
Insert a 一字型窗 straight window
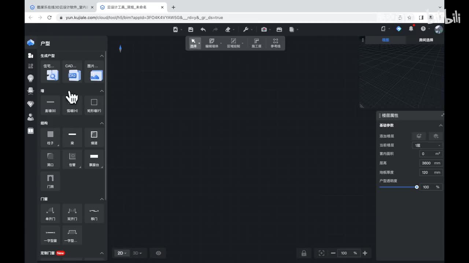[x=50, y=235]
